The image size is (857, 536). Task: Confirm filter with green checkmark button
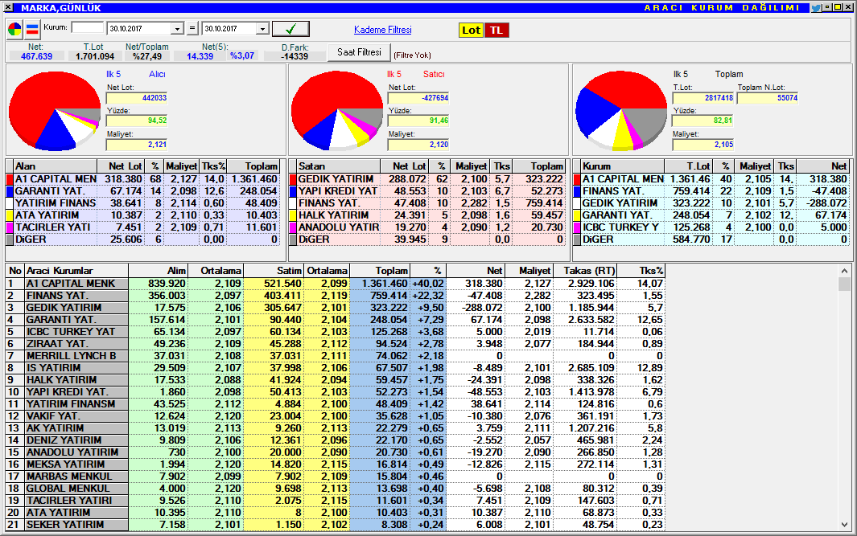pyautogui.click(x=290, y=29)
